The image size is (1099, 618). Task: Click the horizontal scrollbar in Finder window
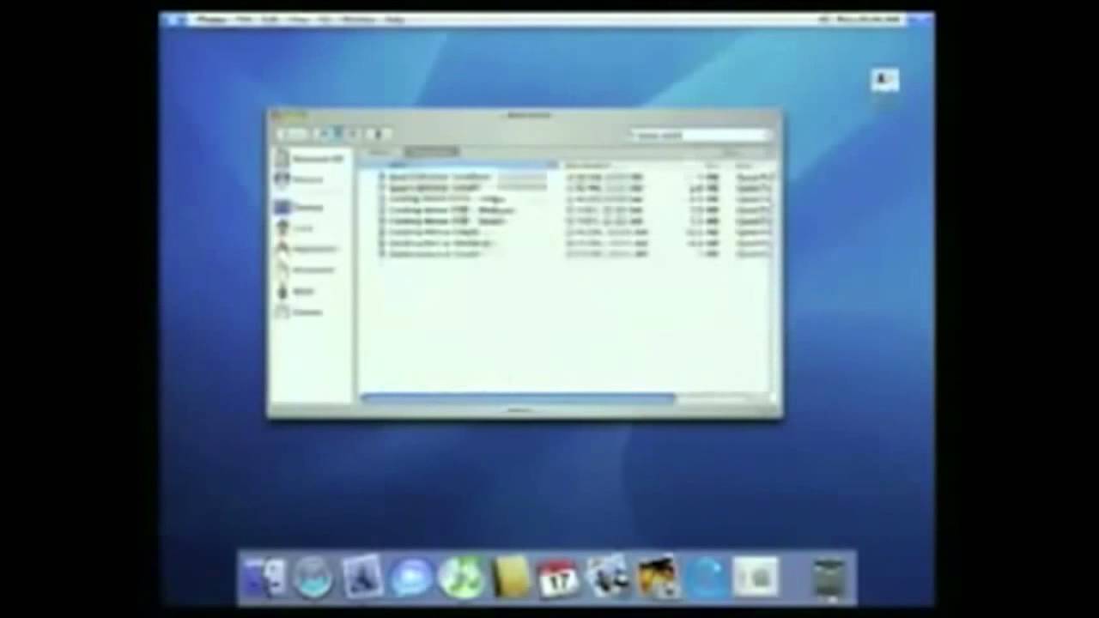pos(518,397)
